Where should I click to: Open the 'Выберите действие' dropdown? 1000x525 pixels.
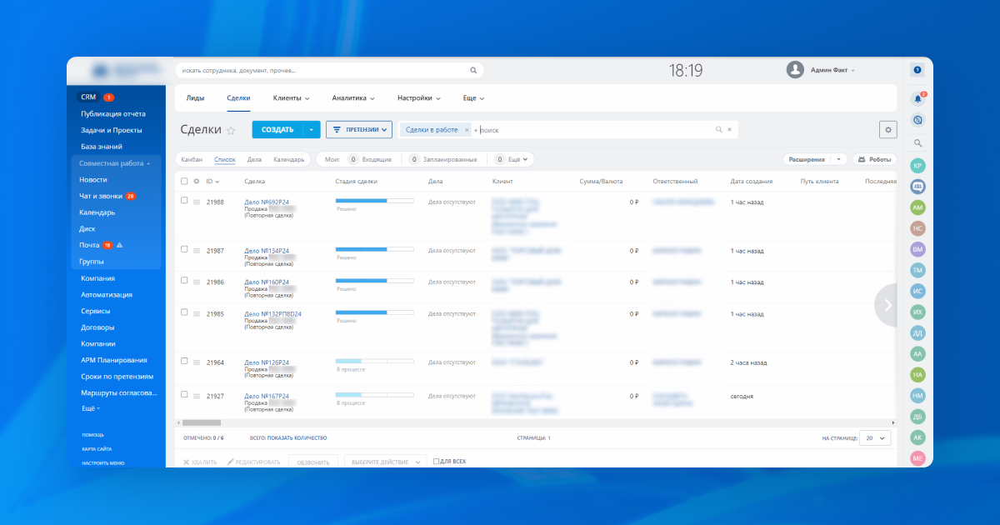tap(385, 462)
